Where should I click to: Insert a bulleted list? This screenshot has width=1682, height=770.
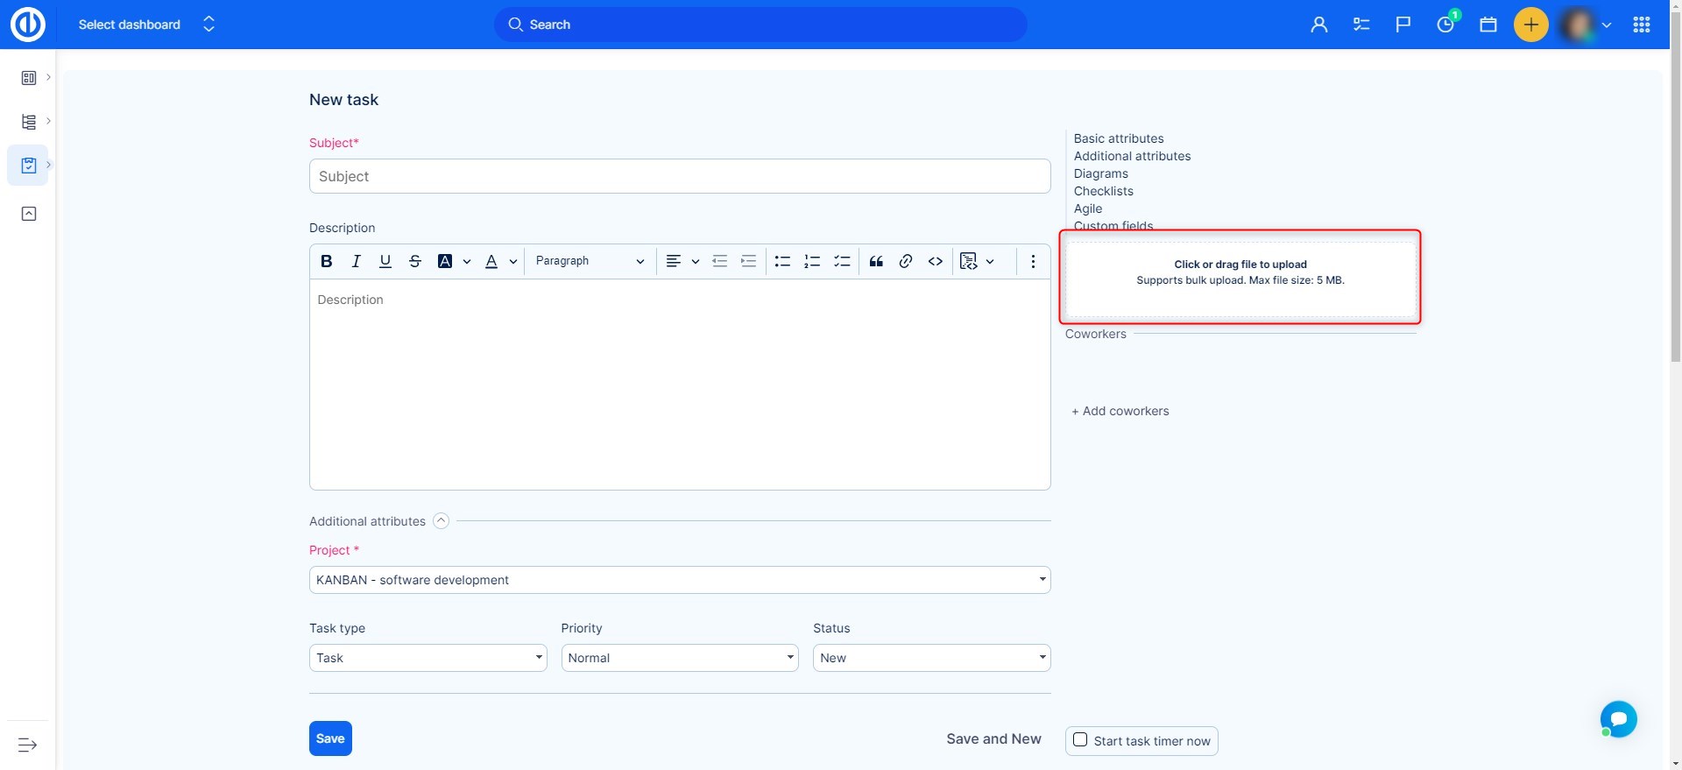pos(782,261)
